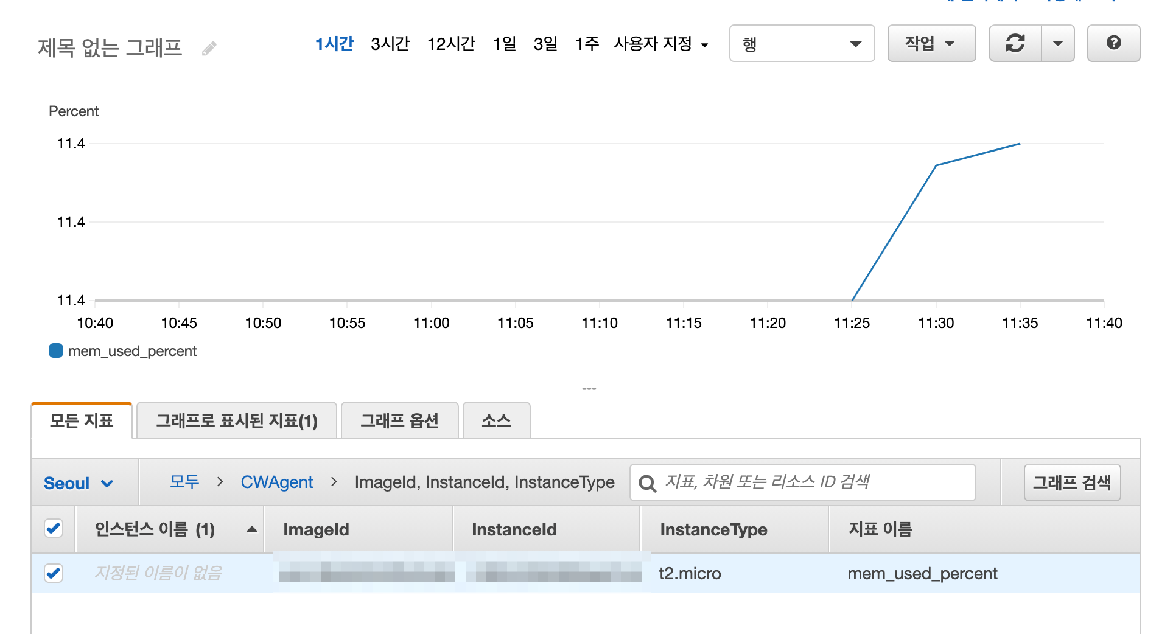Click the 그래프 검색 button

tap(1072, 482)
